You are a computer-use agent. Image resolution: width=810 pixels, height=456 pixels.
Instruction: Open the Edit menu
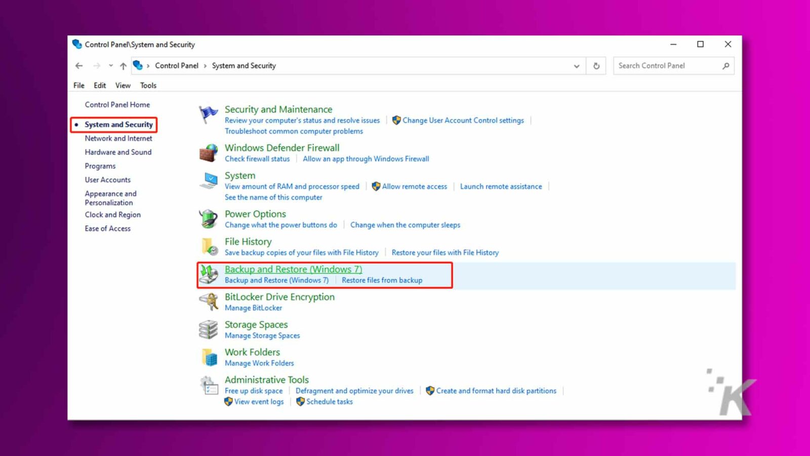pyautogui.click(x=100, y=86)
